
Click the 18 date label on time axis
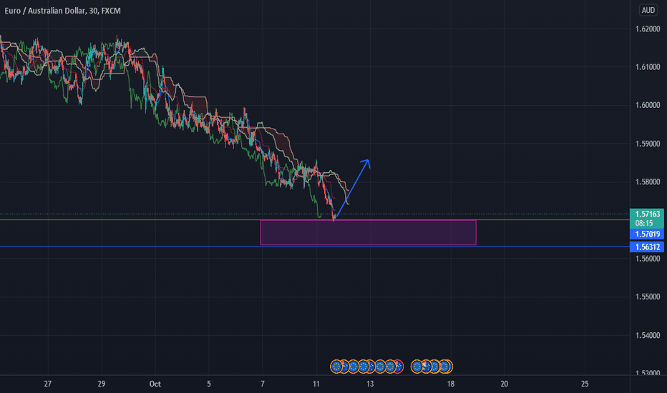coord(450,384)
